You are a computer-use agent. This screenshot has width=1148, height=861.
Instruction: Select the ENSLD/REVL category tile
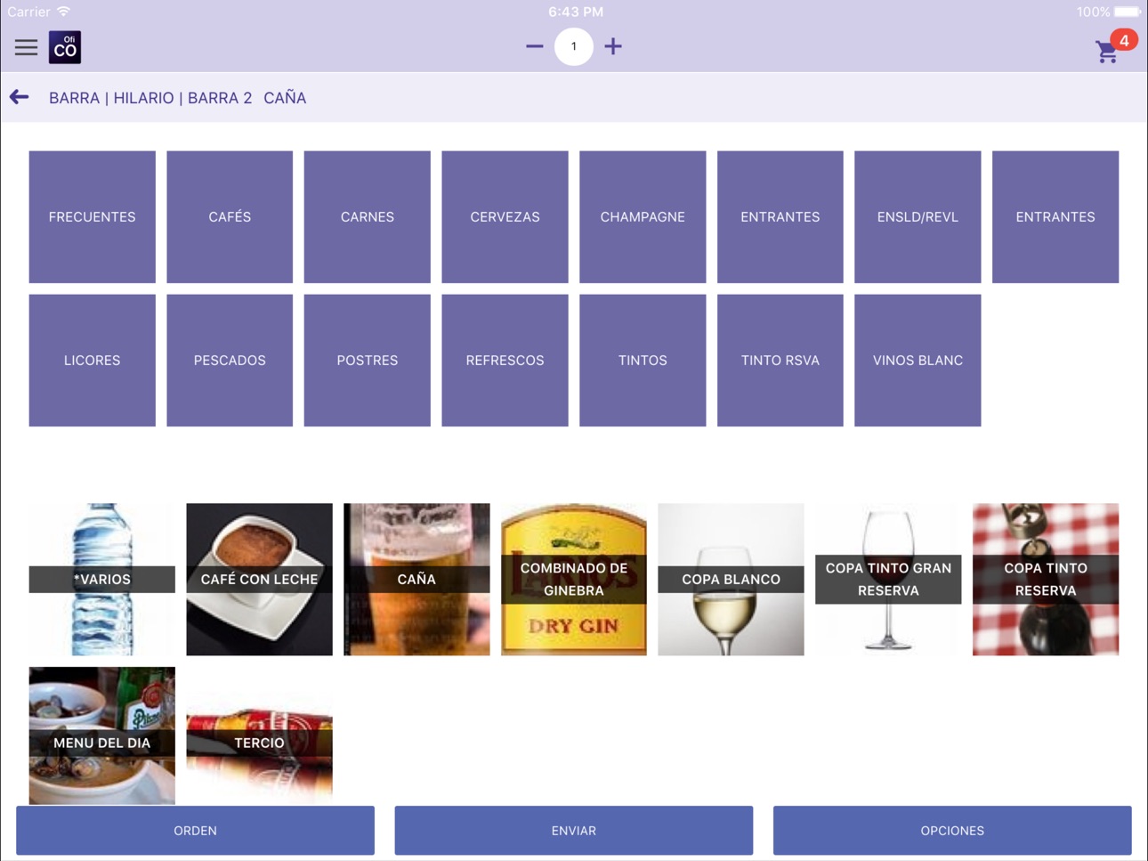(x=918, y=216)
